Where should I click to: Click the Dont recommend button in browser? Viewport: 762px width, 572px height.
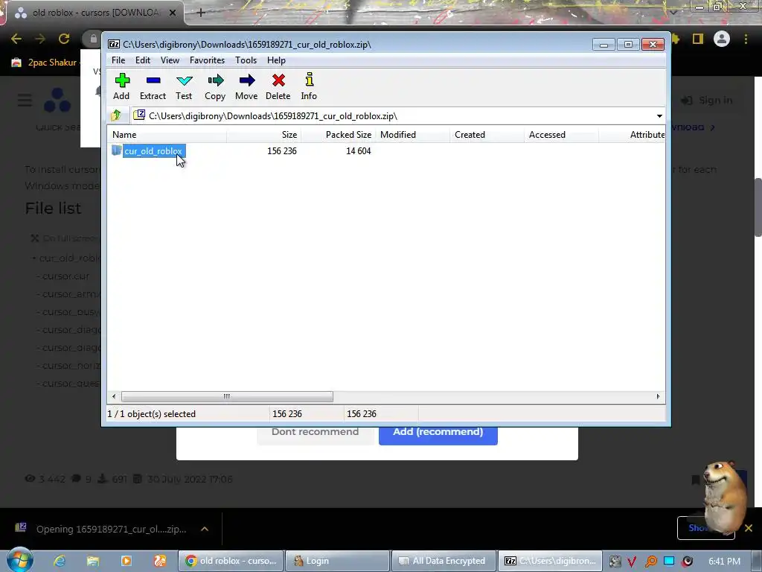[316, 432]
